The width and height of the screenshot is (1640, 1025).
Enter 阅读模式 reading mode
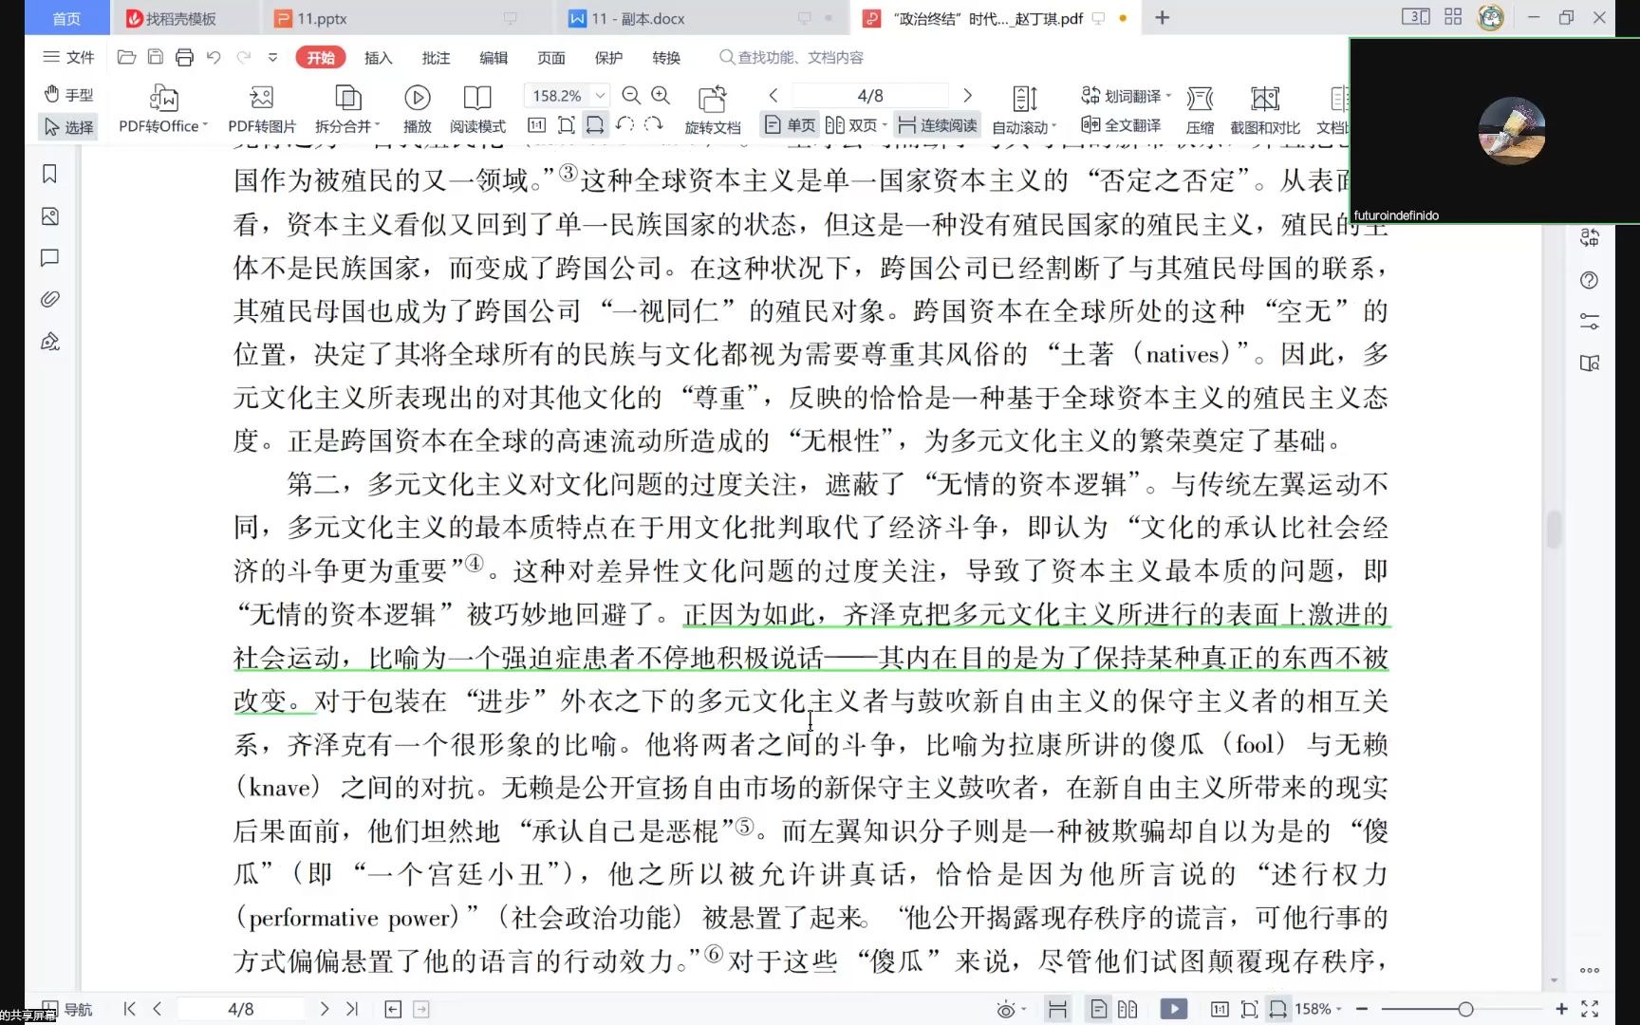click(x=477, y=109)
